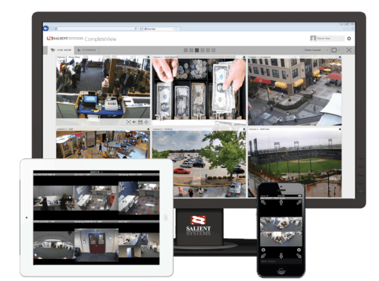Select the red door camera feed on tablet

point(96,245)
